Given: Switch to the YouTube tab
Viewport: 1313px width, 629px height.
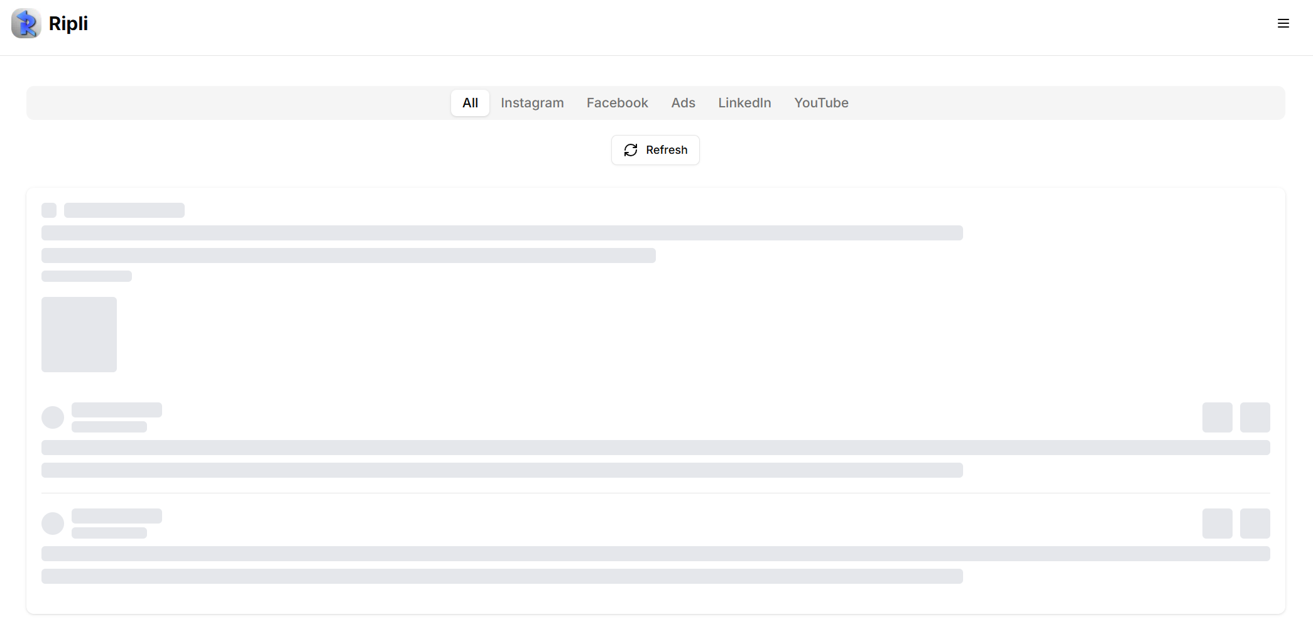Looking at the screenshot, I should [x=821, y=102].
